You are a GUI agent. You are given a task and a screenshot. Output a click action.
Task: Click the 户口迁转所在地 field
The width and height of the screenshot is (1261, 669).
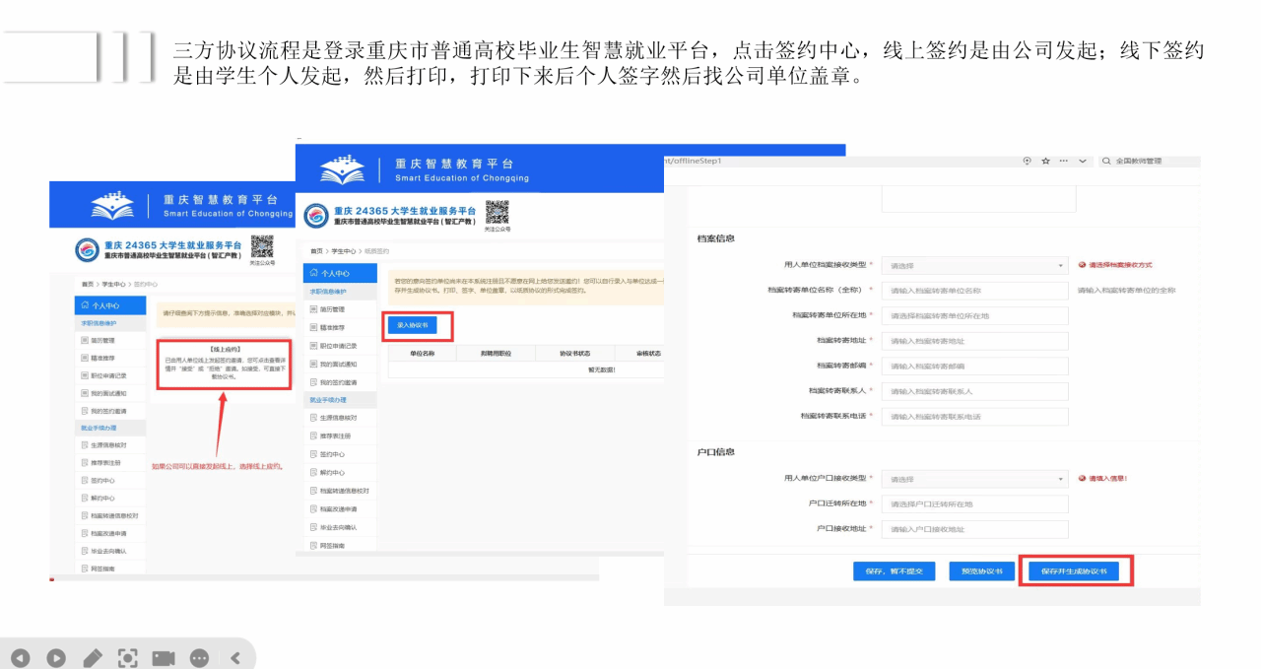975,503
